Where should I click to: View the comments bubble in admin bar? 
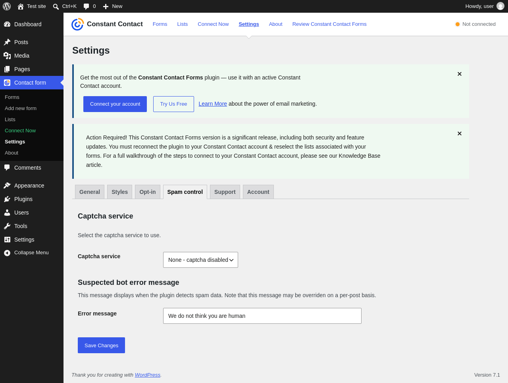click(86, 6)
